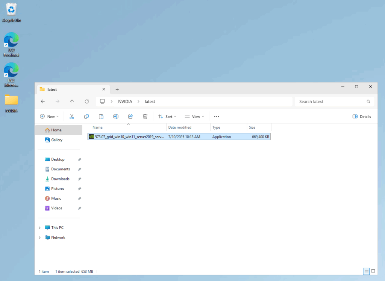385x281 pixels.
Task: Click the 669,400 KB size cell
Action: 261,137
